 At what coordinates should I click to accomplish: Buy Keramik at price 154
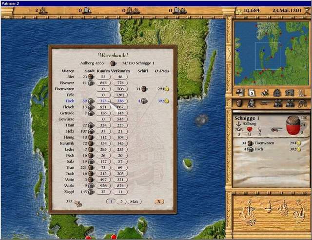pos(103,143)
